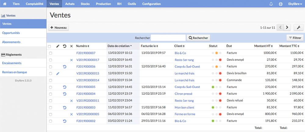
Task: Create a new sale with Nouveau
Action: [59, 28]
